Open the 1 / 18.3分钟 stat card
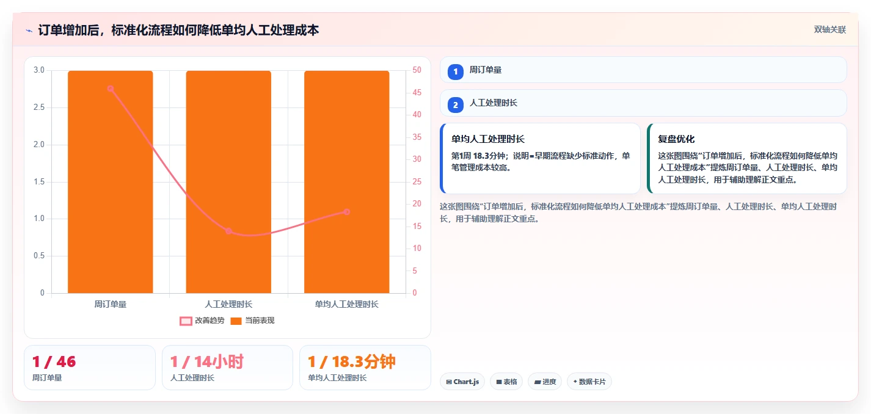The image size is (871, 414). click(365, 368)
